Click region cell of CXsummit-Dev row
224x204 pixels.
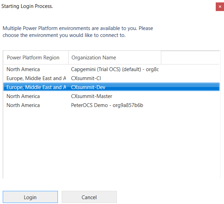click(x=36, y=87)
